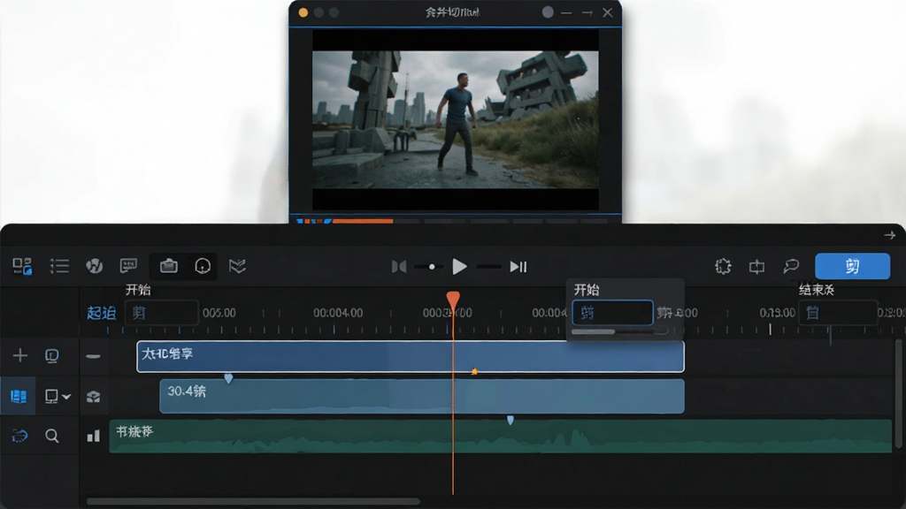Screen dimensions: 906x509
Task: Click the blue marker above the 30.4 clip
Action: [x=229, y=378]
